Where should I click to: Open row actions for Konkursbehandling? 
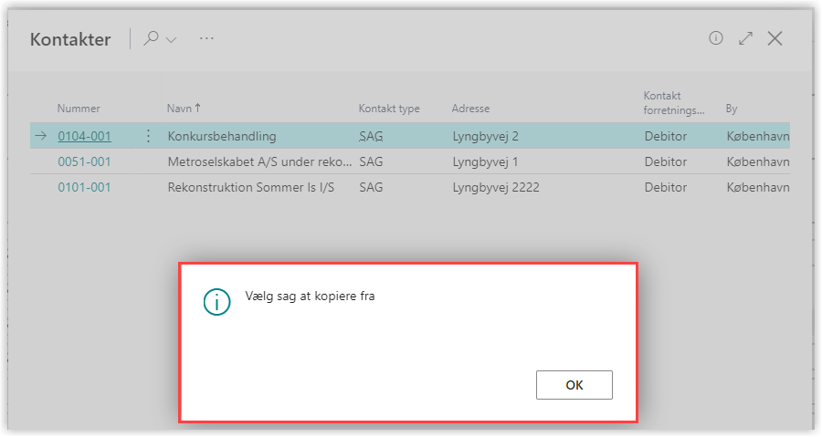pyautogui.click(x=149, y=136)
